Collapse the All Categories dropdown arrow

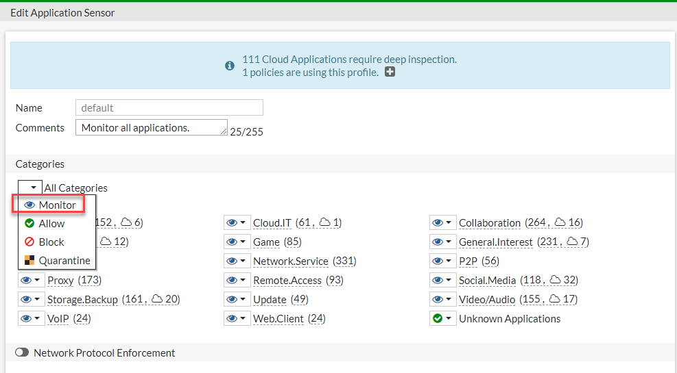32,188
